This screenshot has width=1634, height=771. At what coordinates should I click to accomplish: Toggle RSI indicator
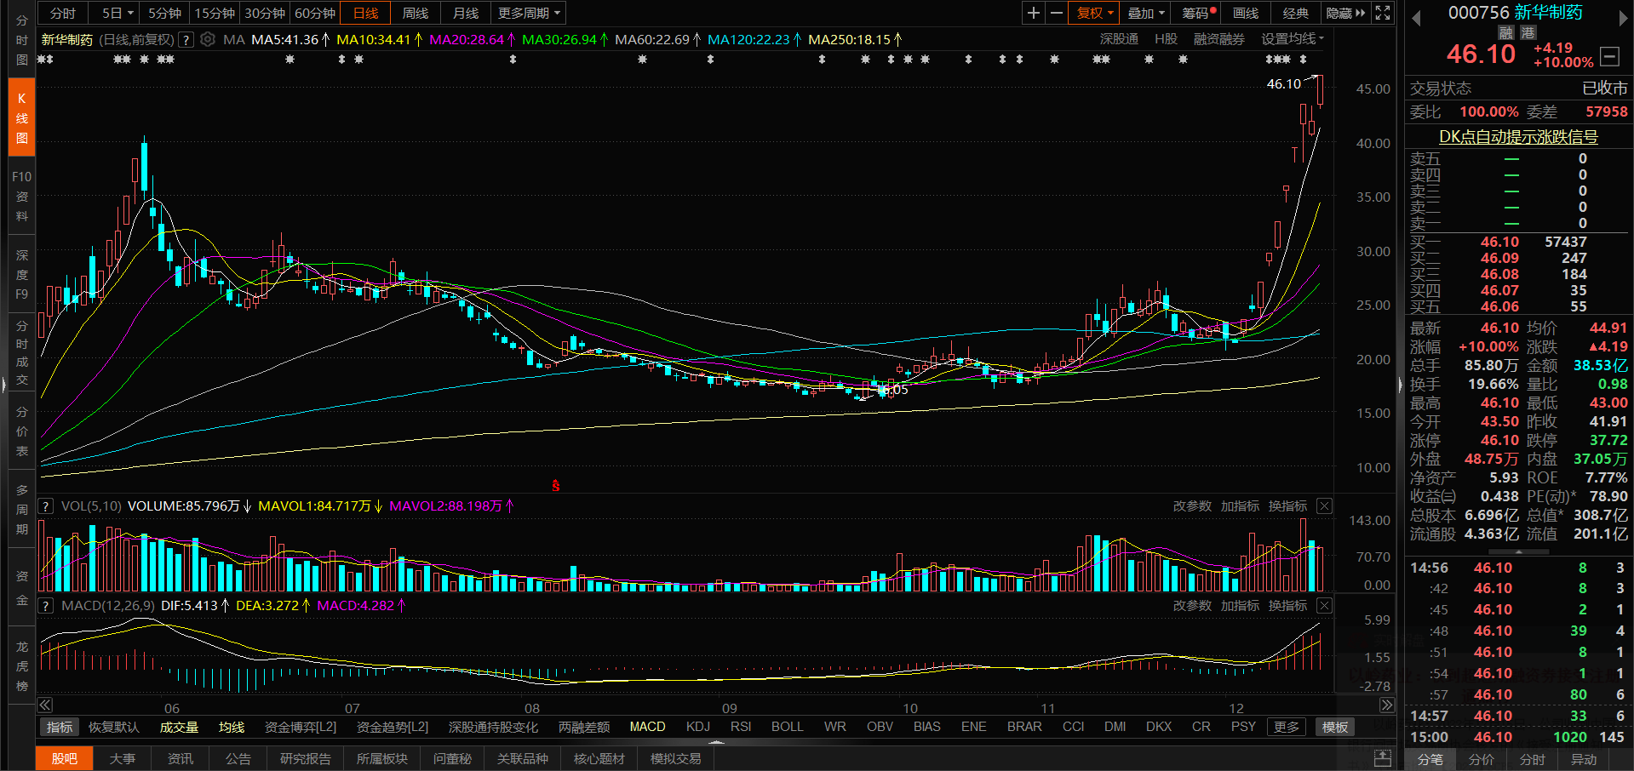pyautogui.click(x=741, y=727)
